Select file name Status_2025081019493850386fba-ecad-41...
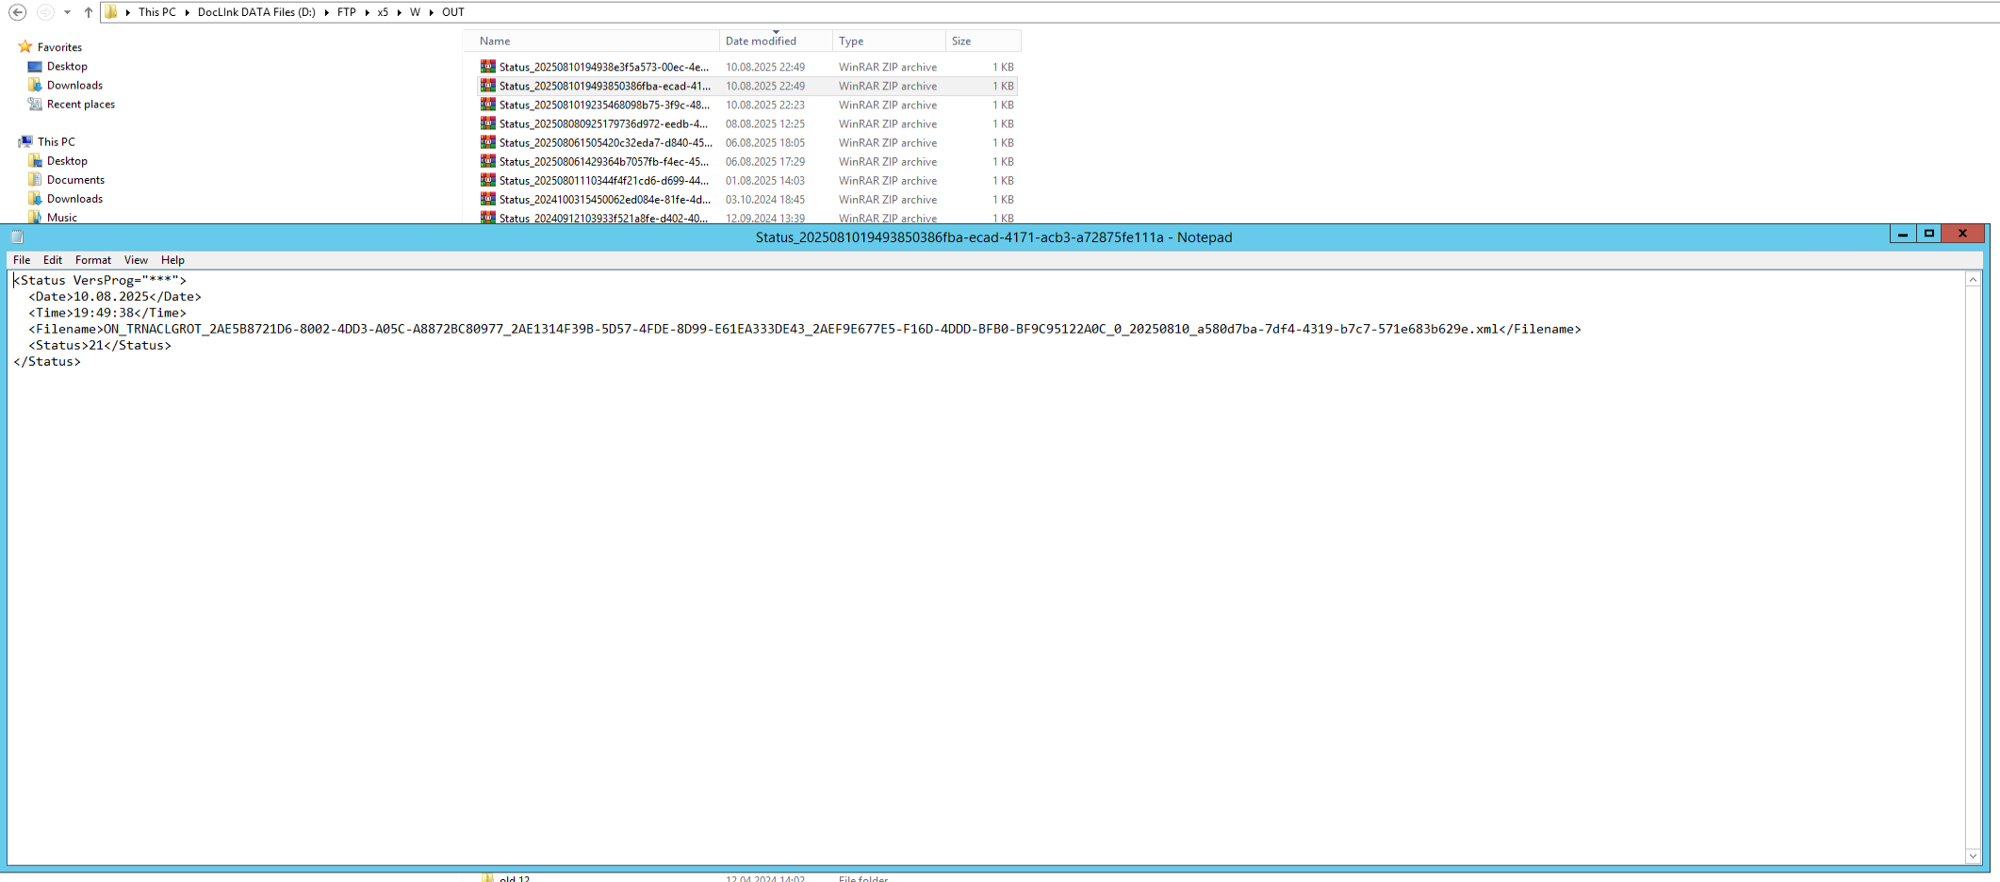Image resolution: width=2000 pixels, height=882 pixels. pyautogui.click(x=605, y=86)
